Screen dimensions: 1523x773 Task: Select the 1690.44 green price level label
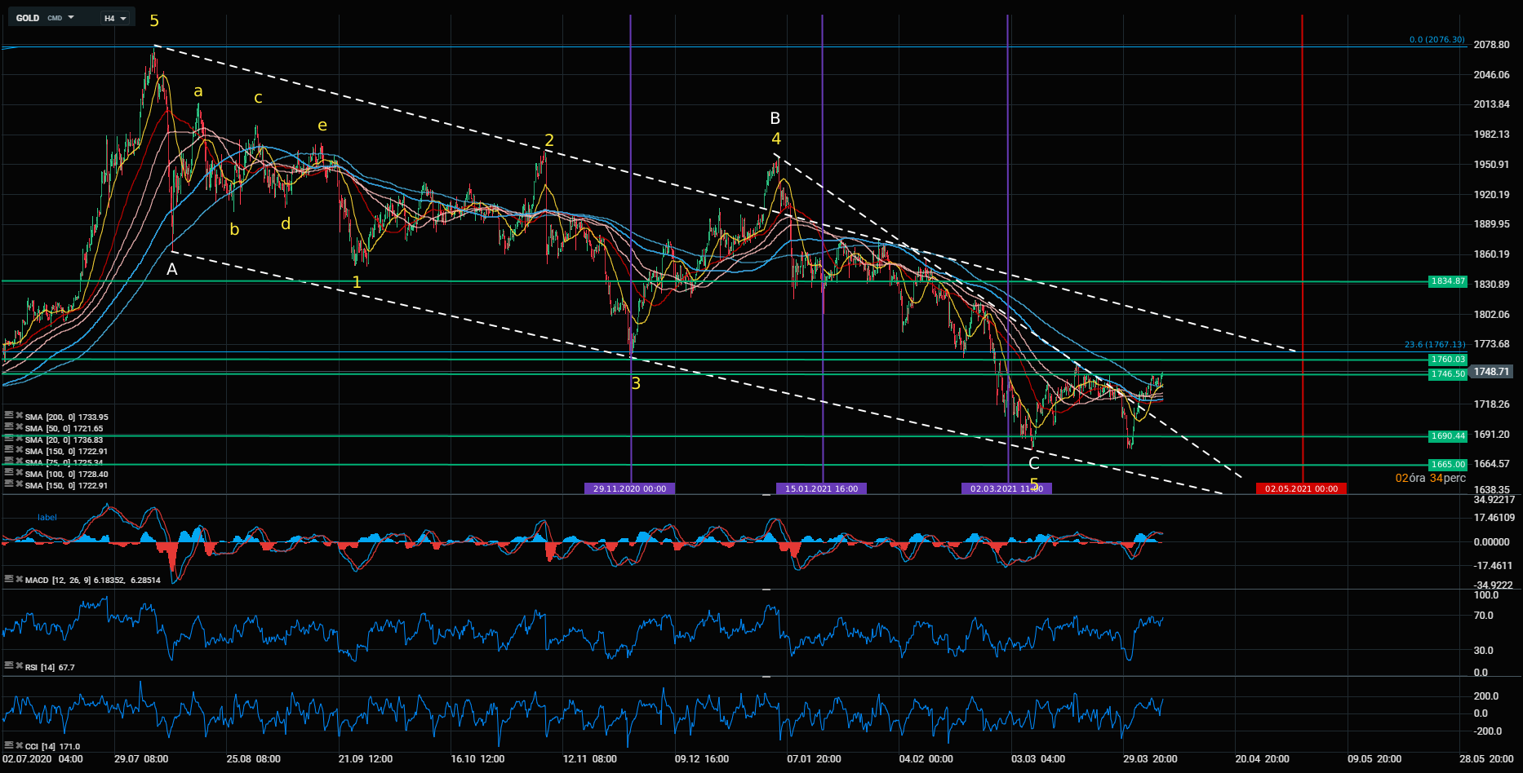[x=1448, y=436]
